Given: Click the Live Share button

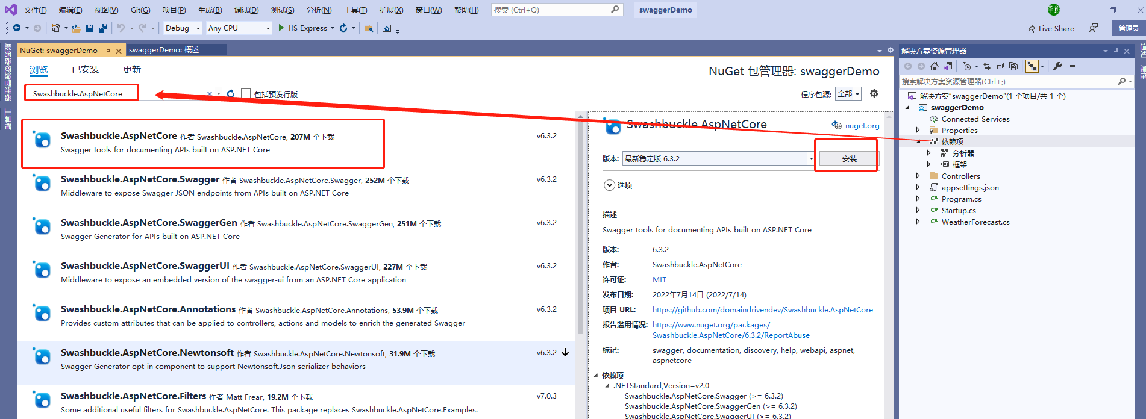Looking at the screenshot, I should click(1050, 28).
